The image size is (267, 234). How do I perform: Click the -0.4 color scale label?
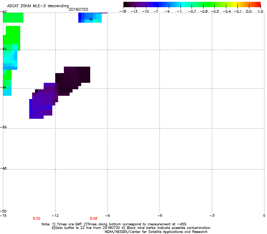pos(227,12)
